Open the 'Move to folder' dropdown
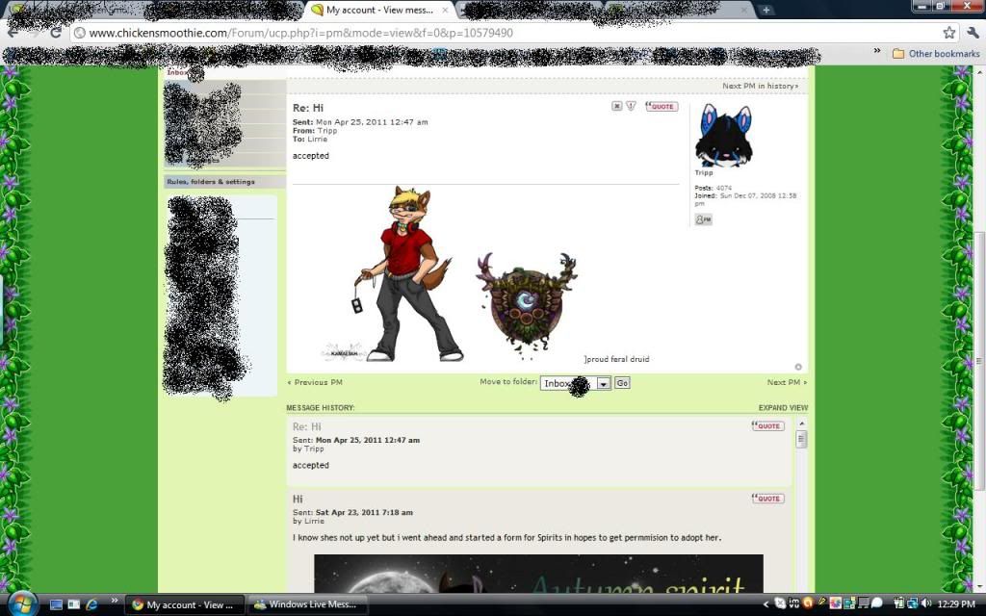 click(x=576, y=383)
